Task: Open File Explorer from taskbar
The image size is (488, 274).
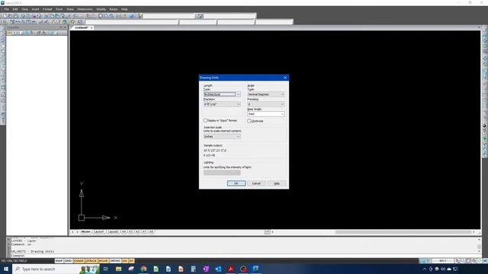Action: coord(119,269)
